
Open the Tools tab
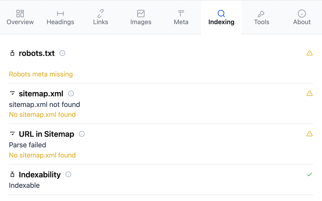262,17
